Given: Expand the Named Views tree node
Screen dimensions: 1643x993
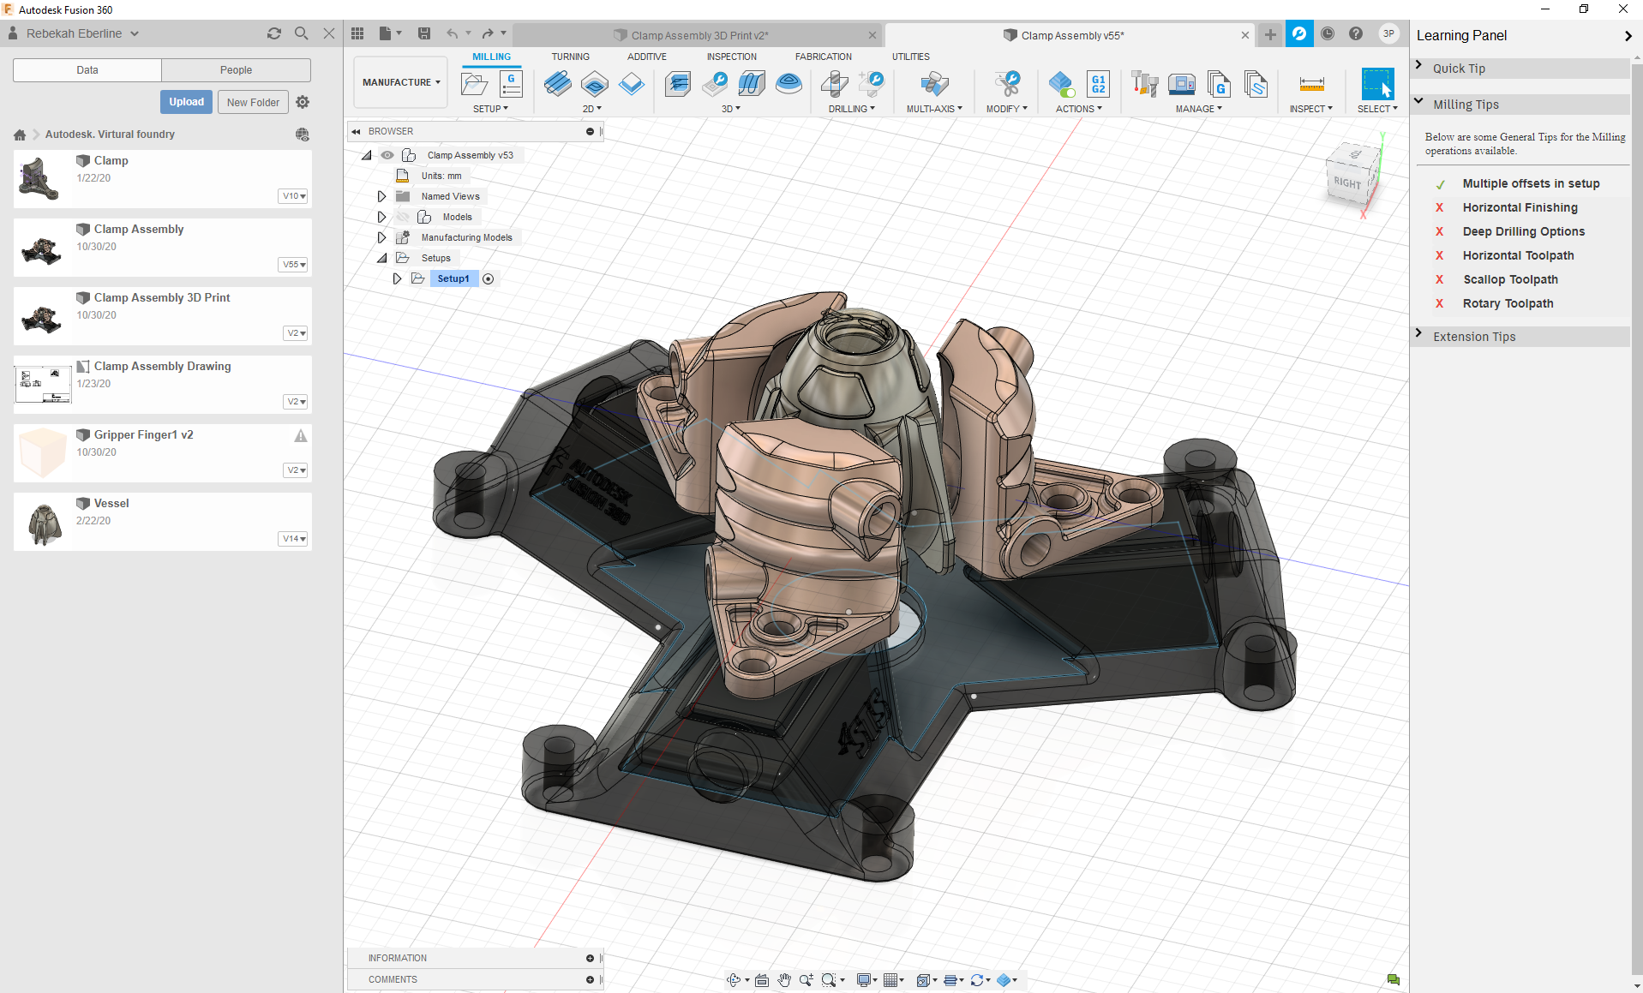Looking at the screenshot, I should click(x=382, y=196).
